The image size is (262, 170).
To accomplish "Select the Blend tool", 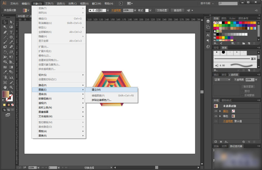I will point(11,72).
